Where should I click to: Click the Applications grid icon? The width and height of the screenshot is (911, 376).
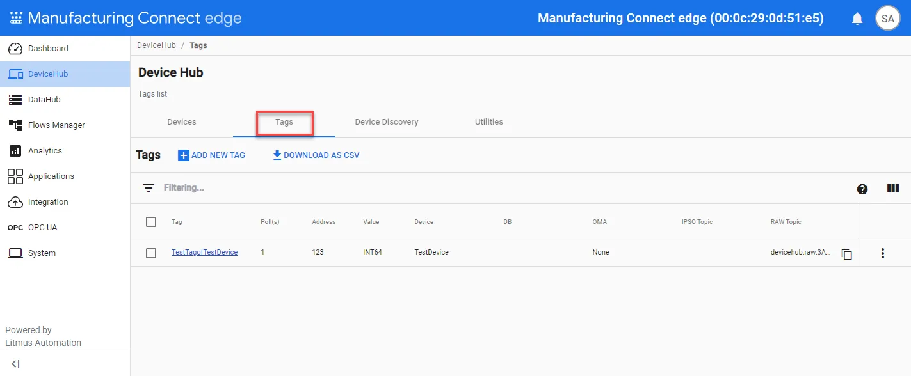point(15,176)
